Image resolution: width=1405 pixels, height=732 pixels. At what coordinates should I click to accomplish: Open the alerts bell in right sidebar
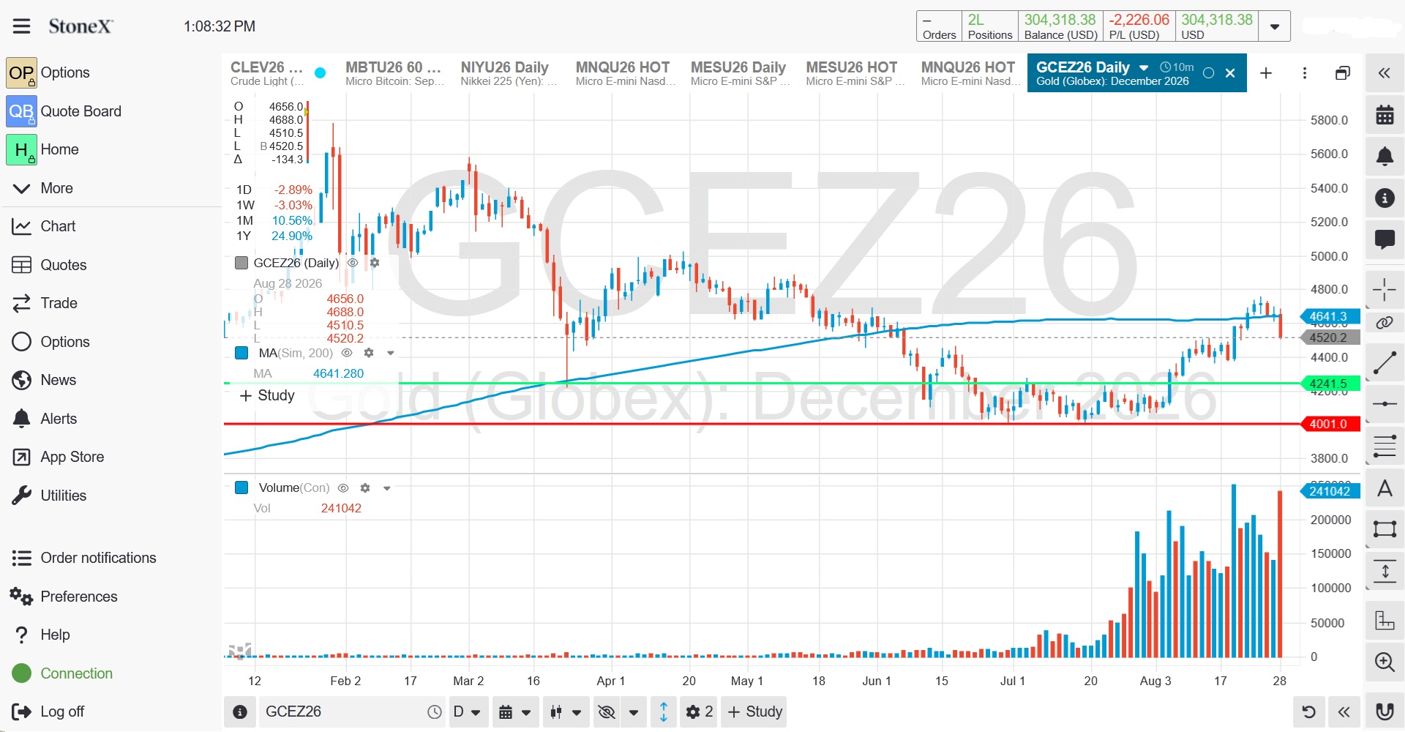(x=1385, y=156)
